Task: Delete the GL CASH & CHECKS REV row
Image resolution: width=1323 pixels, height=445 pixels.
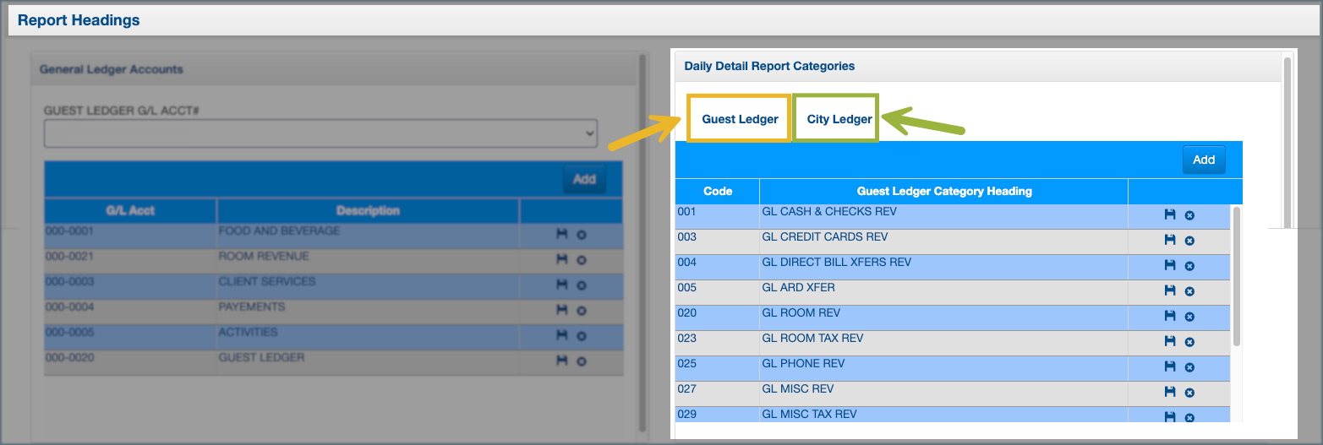Action: tap(1189, 216)
